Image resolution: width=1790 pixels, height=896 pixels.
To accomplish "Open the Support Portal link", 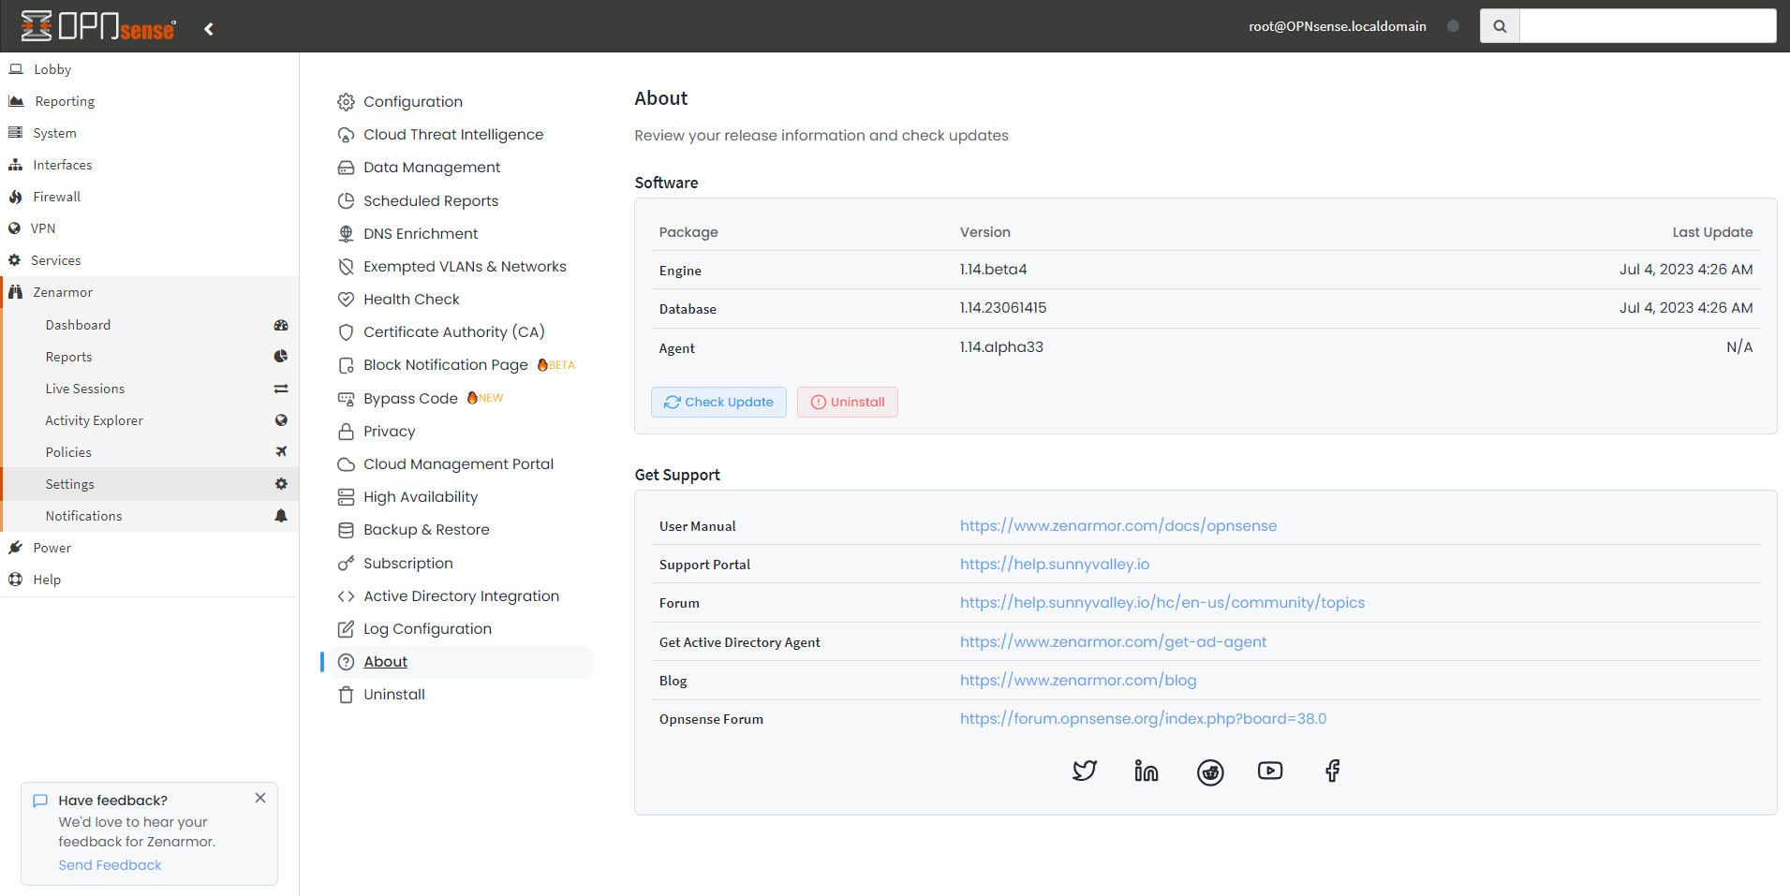I will click(1054, 565).
